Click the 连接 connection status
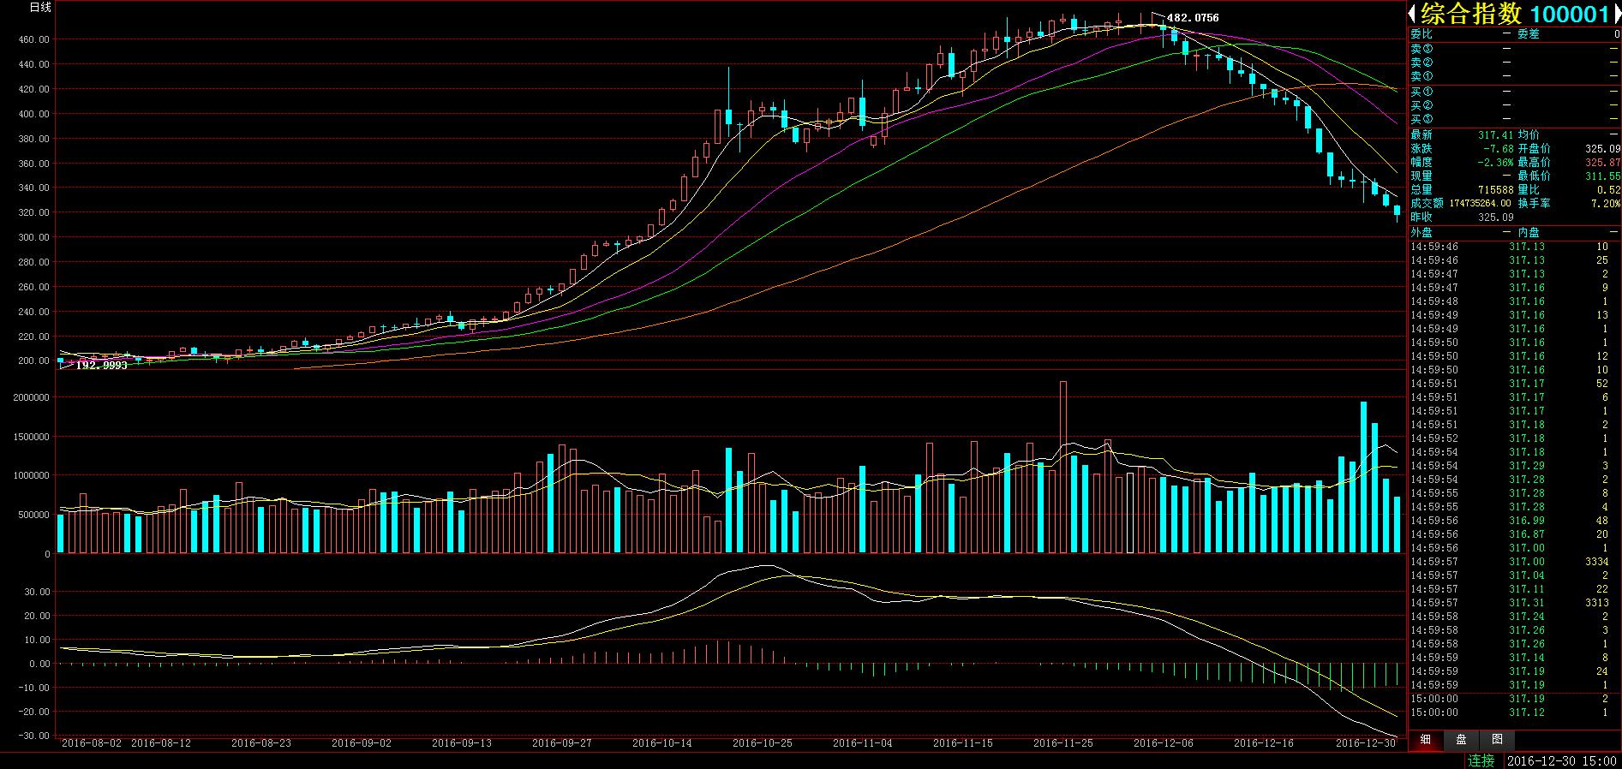The height and width of the screenshot is (769, 1622). coord(1481,760)
